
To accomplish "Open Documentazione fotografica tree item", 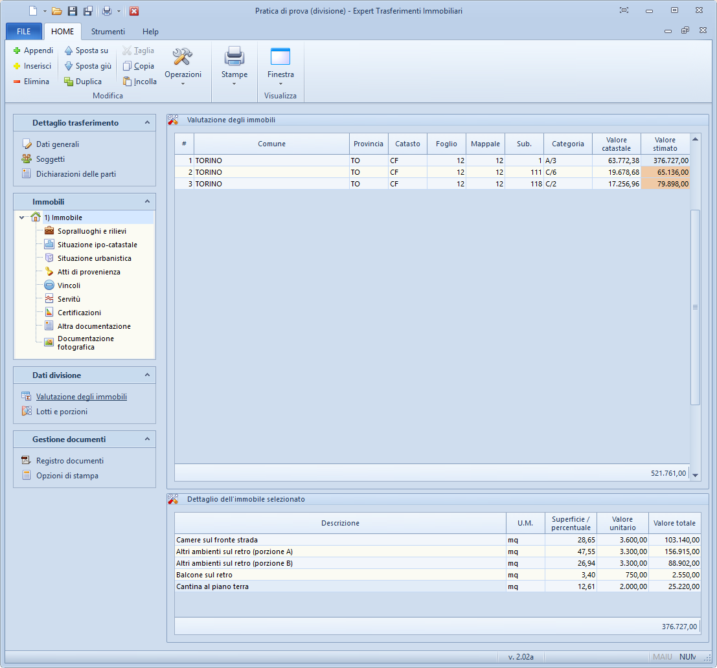I will 85,343.
